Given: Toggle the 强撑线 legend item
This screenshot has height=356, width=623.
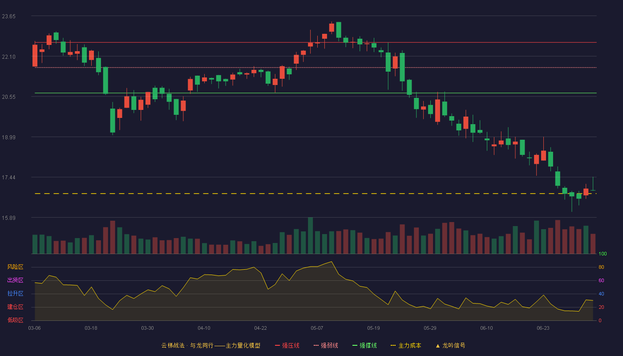Looking at the screenshot, I should (364, 345).
